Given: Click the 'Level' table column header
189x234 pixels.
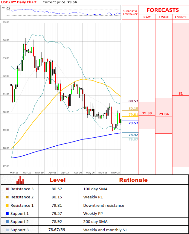Looking at the screenshot, I should tap(58, 180).
